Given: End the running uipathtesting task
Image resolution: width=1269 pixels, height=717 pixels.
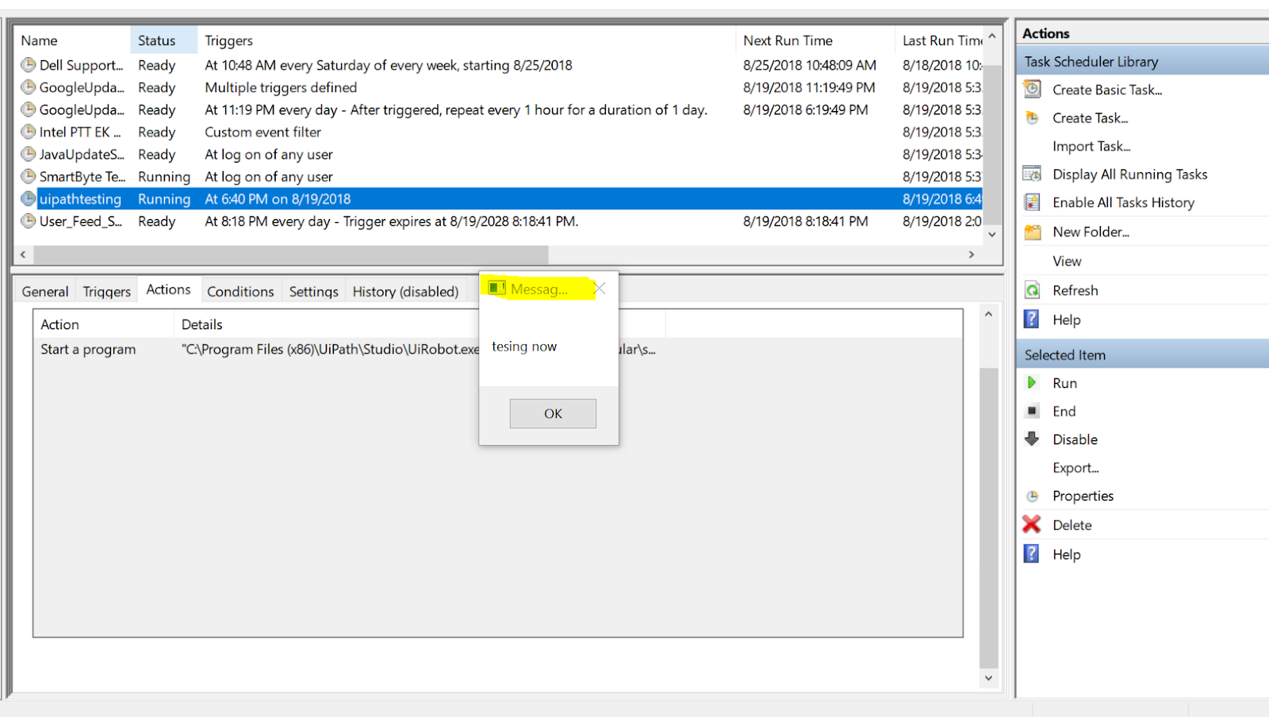Looking at the screenshot, I should click(1032, 411).
